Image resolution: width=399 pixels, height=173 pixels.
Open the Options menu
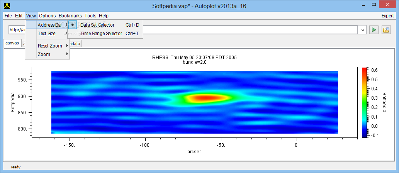[x=48, y=15]
